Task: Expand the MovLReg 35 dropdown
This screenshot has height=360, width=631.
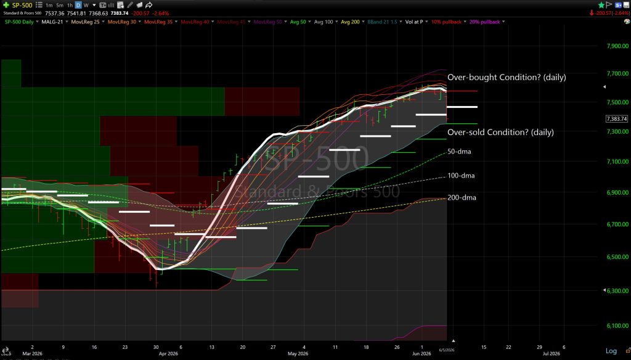Action: pos(176,22)
